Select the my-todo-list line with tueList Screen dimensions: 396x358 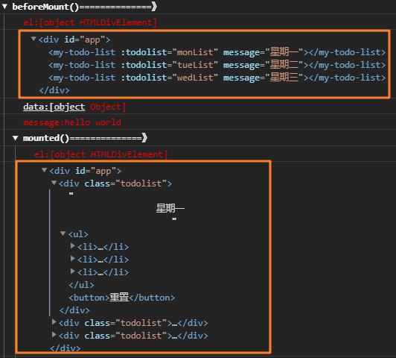pyautogui.click(x=217, y=65)
